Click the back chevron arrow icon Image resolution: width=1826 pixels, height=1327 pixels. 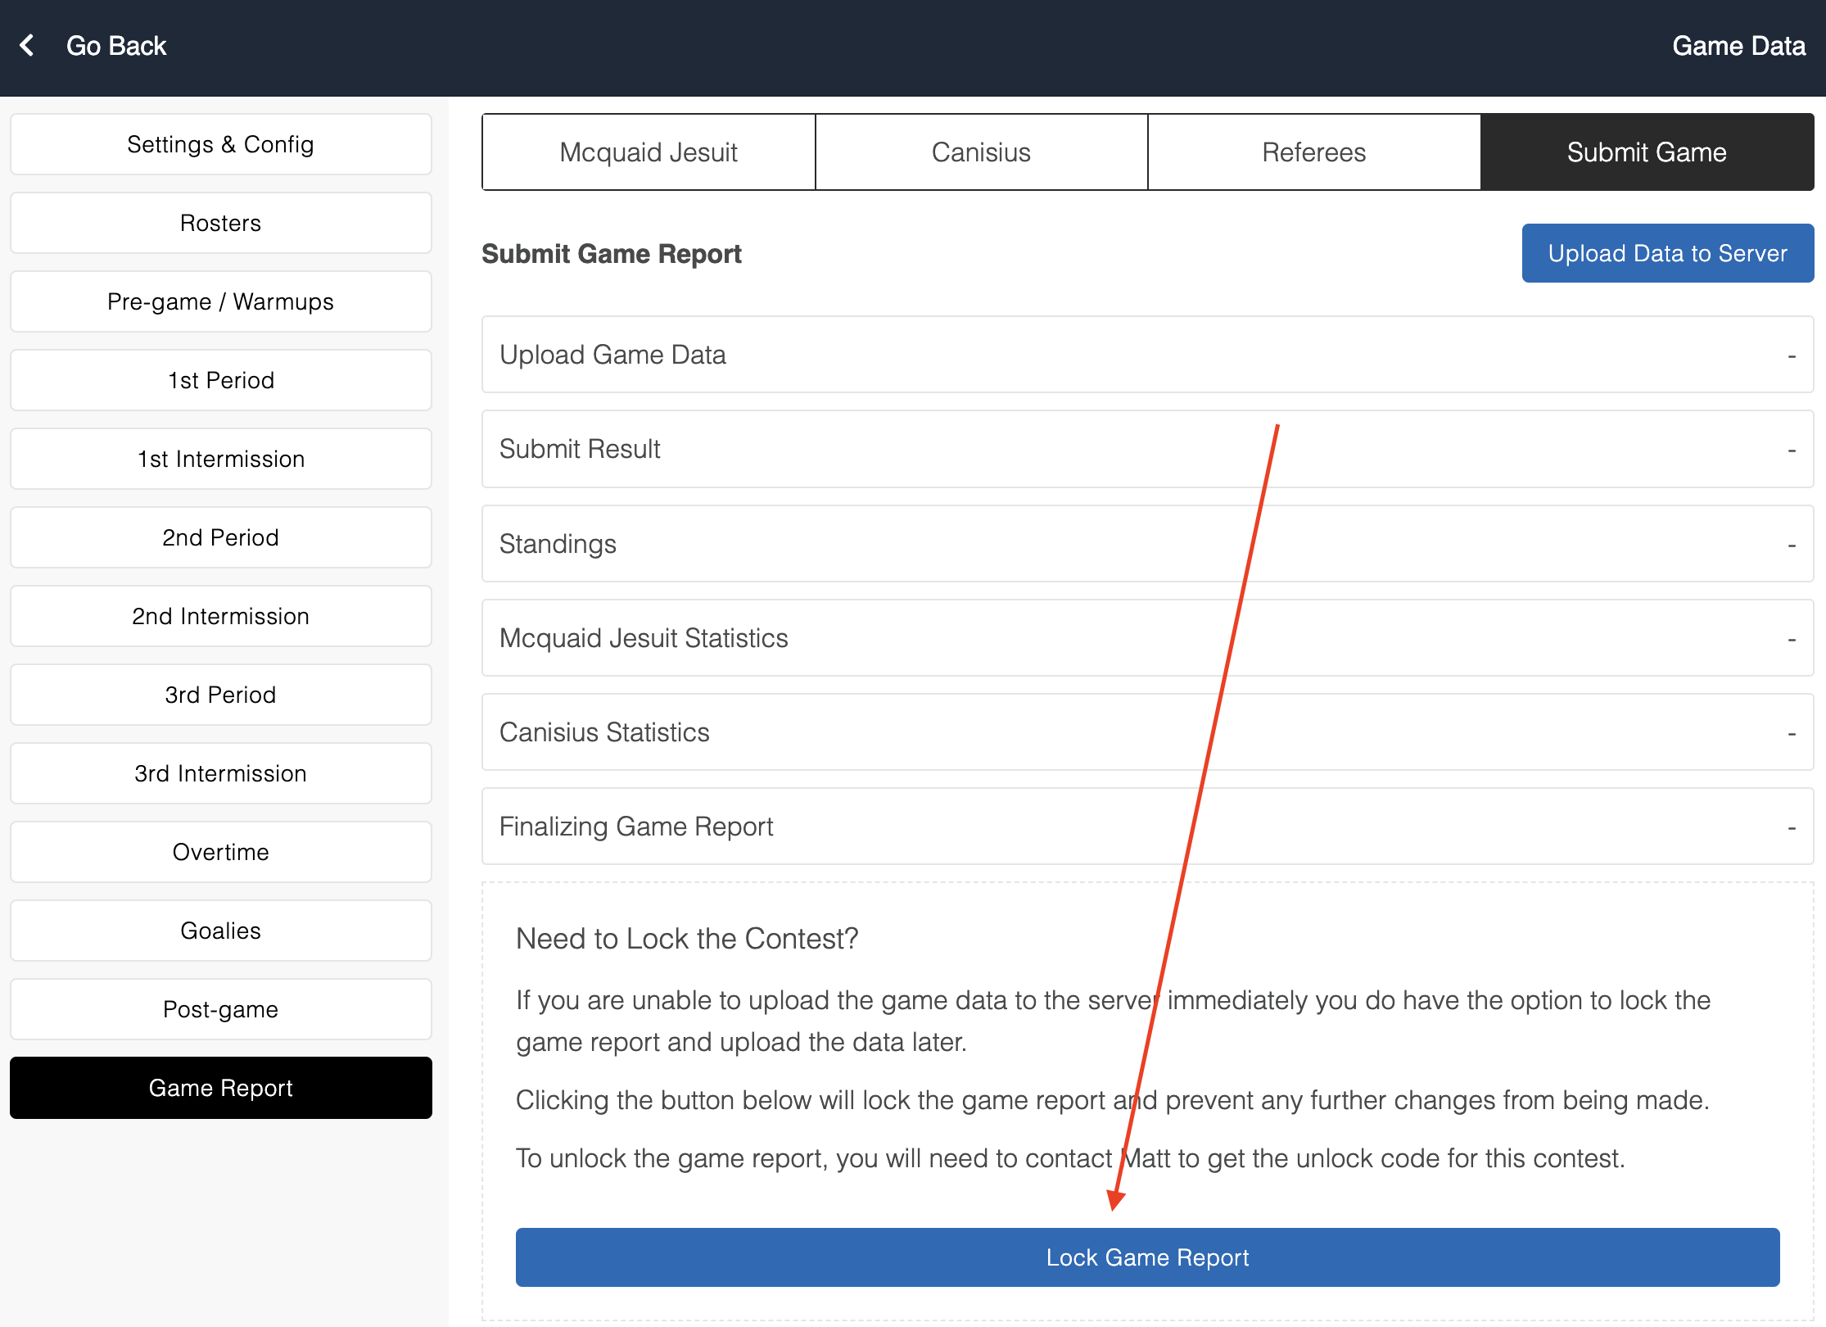27,45
